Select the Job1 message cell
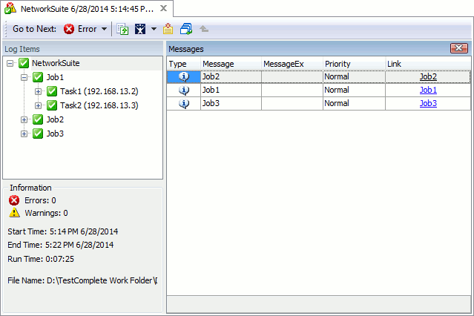Image resolution: width=474 pixels, height=316 pixels. 231,90
